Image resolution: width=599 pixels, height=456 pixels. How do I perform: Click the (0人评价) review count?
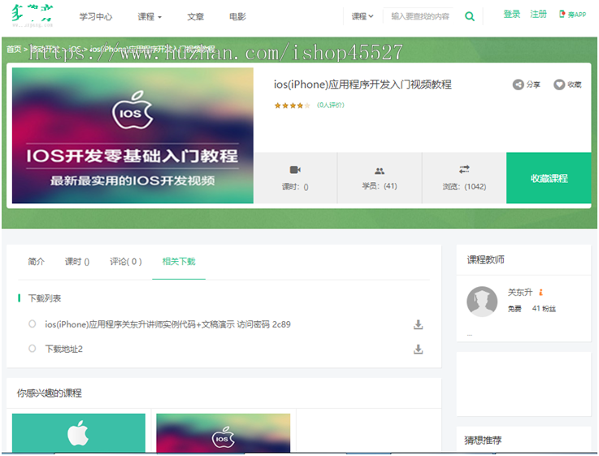pyautogui.click(x=331, y=105)
